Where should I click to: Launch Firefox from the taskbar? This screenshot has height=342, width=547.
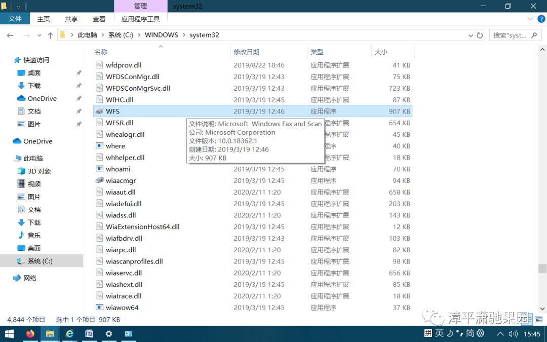(30, 334)
